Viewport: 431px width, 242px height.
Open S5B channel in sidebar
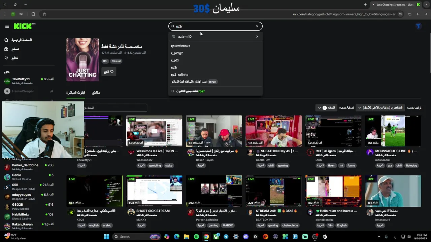point(29,187)
